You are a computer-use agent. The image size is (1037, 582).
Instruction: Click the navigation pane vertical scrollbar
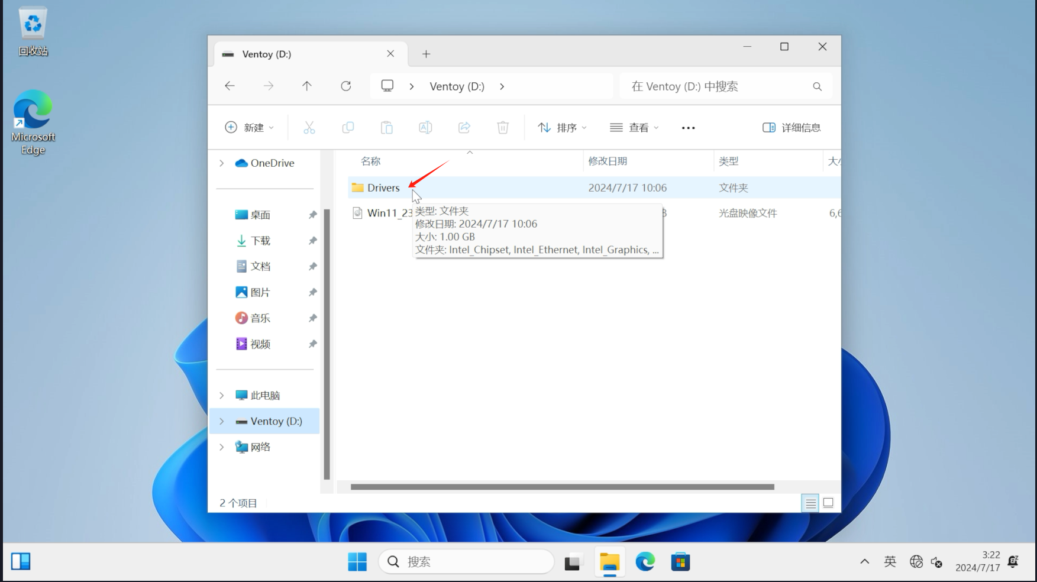[327, 344]
